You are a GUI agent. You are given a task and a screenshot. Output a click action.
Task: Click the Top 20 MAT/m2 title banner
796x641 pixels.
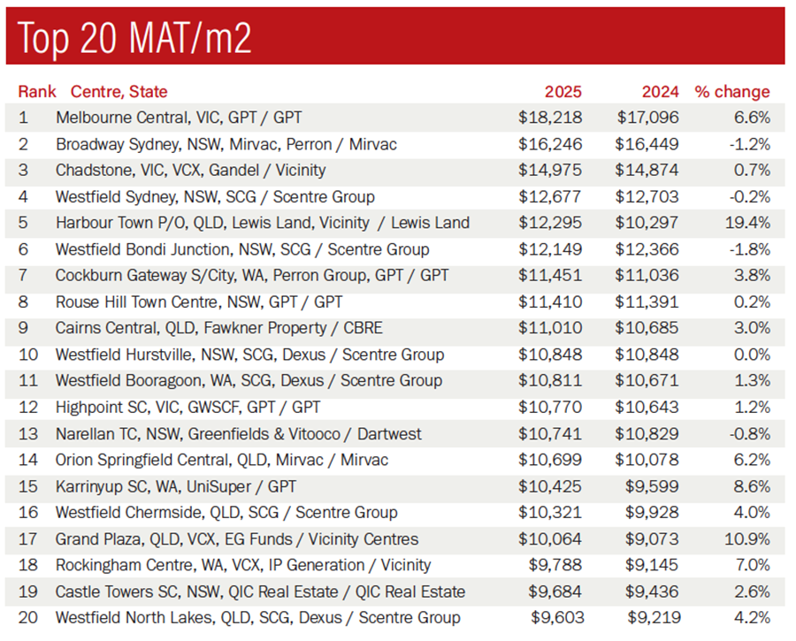point(394,37)
